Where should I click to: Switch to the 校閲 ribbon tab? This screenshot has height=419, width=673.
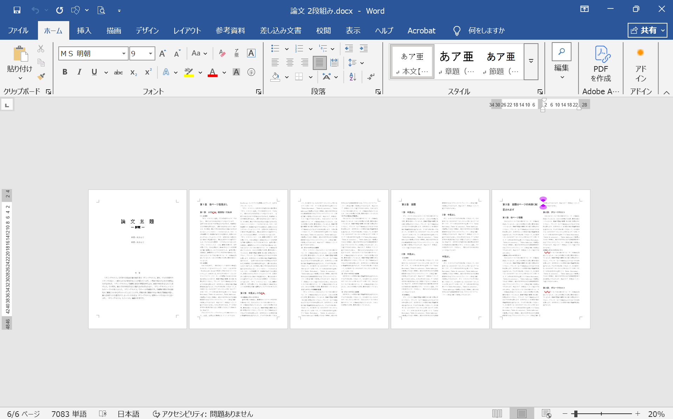[323, 31]
